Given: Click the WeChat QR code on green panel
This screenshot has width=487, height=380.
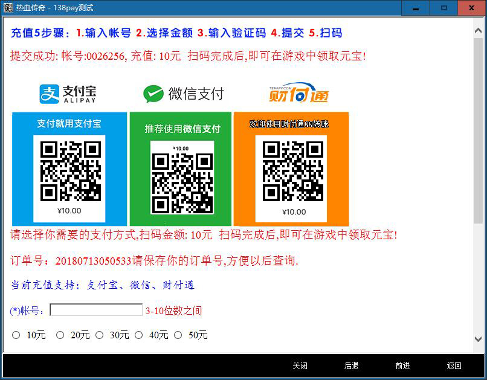Looking at the screenshot, I should [x=182, y=183].
